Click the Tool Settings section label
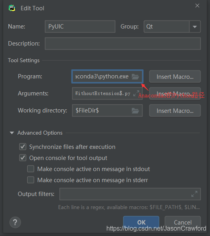This screenshot has width=210, height=236. tap(24, 61)
